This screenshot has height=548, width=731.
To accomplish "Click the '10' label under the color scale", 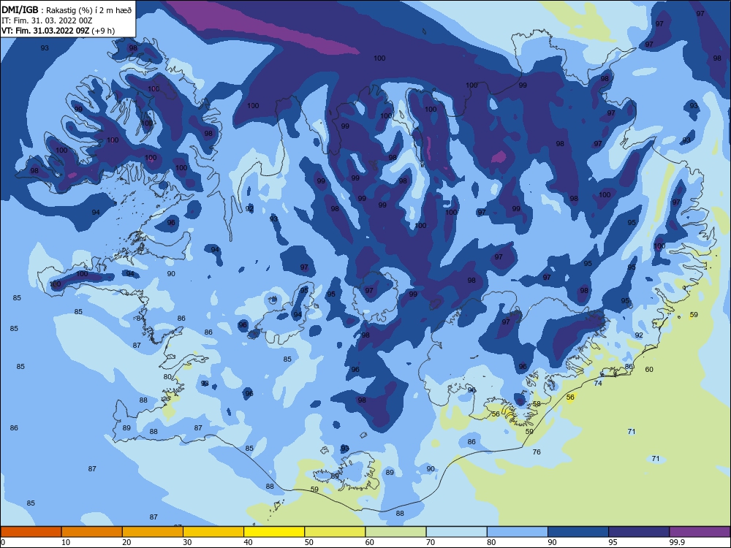I will [x=66, y=542].
